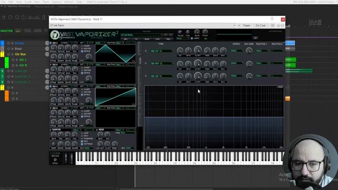Open the Actions menu in REAPER
Image resolution: width=338 pixels, height=190 pixels.
[x=69, y=2]
